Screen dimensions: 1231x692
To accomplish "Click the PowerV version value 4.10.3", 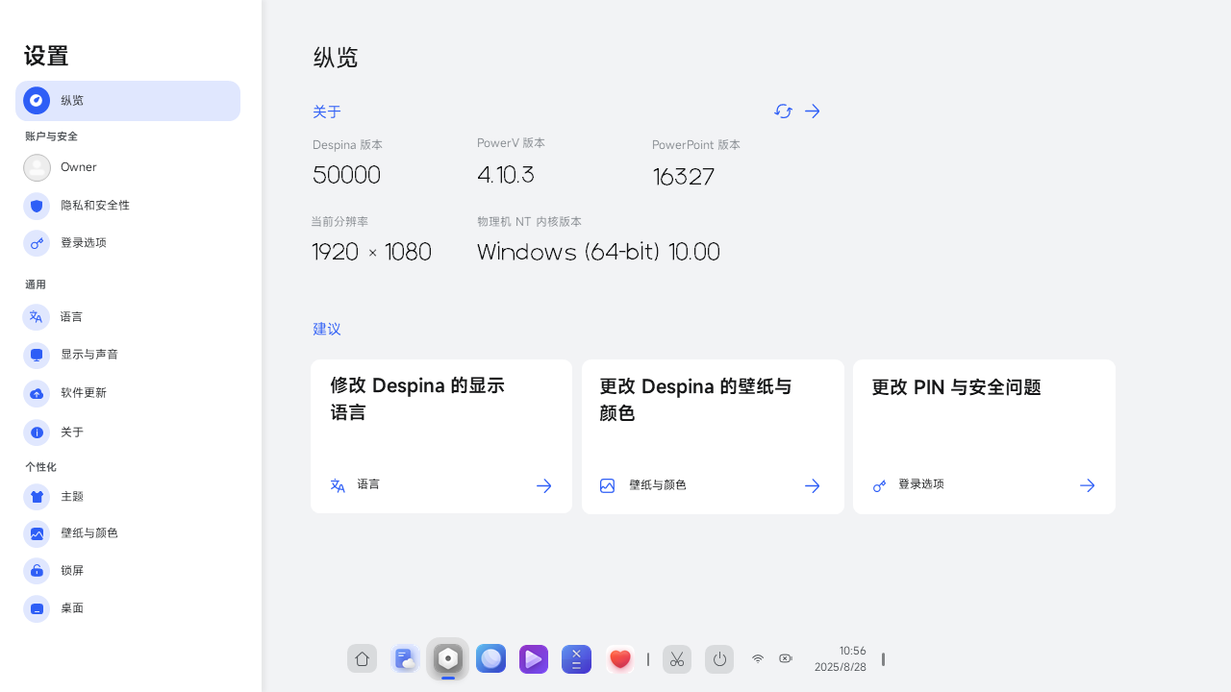I will (x=506, y=175).
